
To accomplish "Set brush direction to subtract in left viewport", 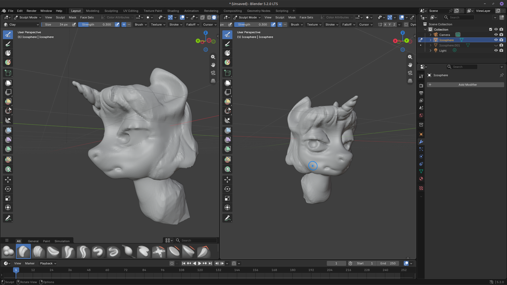I will tap(129, 25).
